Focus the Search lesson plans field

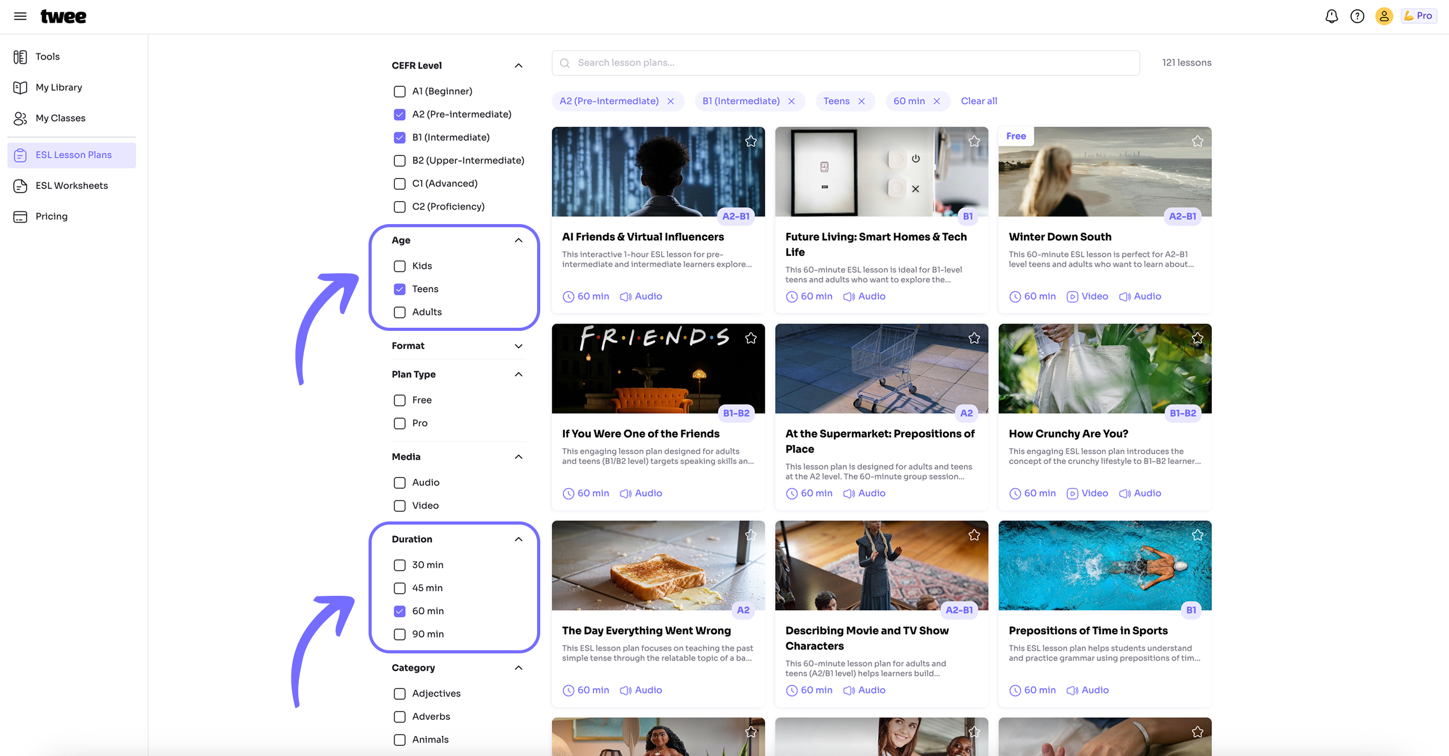pos(845,63)
